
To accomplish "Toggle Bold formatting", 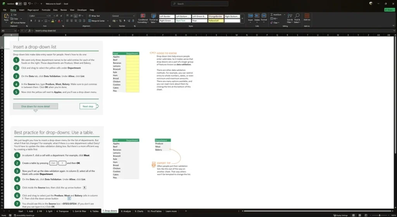I will (x=31, y=21).
